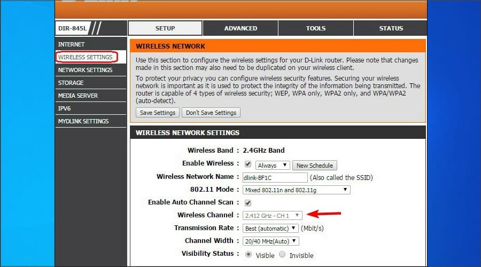Click the WIRELESS NETWORK orange header

(x=277, y=46)
